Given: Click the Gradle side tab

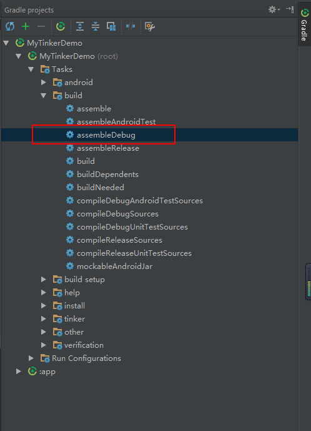Looking at the screenshot, I should tap(304, 25).
